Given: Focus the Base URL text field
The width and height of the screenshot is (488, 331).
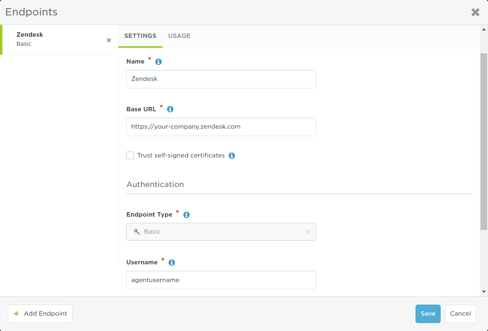Looking at the screenshot, I should coord(221,127).
